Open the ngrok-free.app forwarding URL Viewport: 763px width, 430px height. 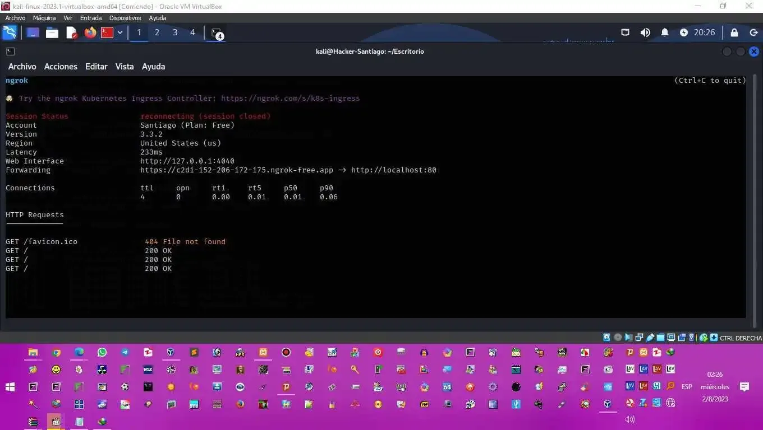(237, 170)
